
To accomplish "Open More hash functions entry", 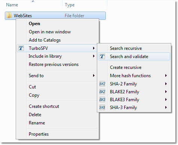I will coord(134,76).
